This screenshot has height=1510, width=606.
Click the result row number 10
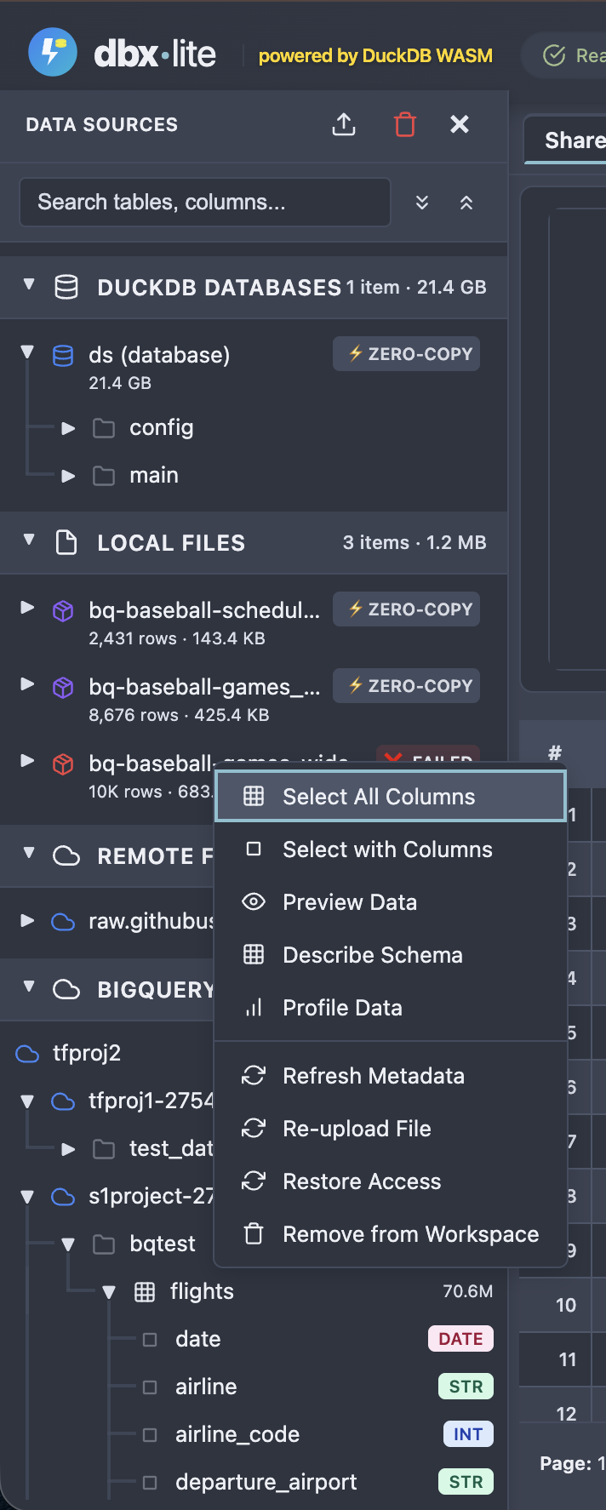(x=566, y=1305)
